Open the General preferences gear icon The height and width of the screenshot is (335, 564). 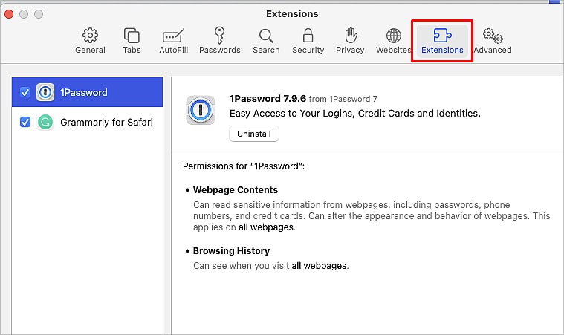[x=90, y=35]
